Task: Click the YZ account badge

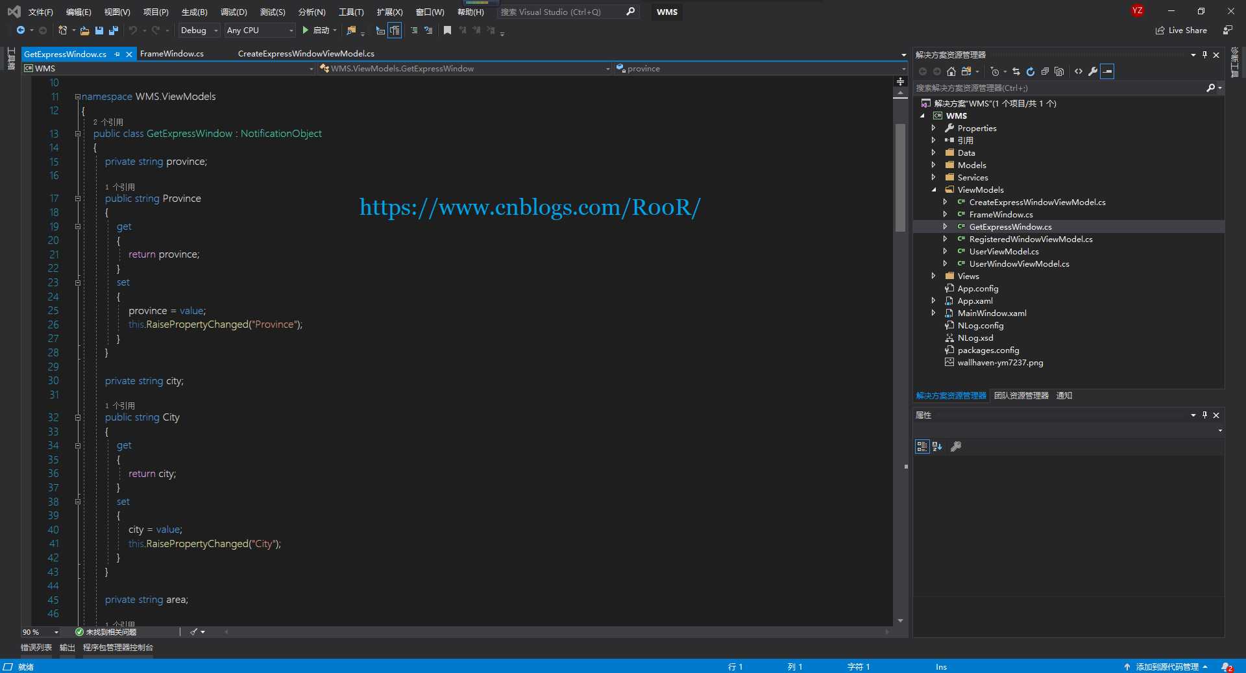Action: click(x=1138, y=11)
